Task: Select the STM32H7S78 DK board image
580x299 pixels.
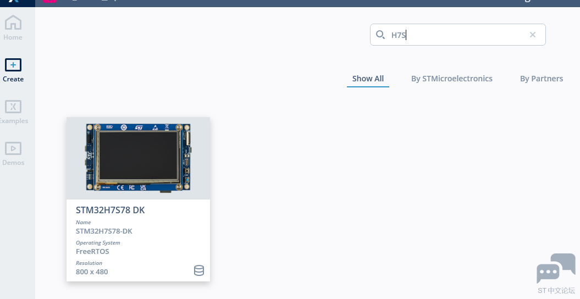Action: pos(139,158)
